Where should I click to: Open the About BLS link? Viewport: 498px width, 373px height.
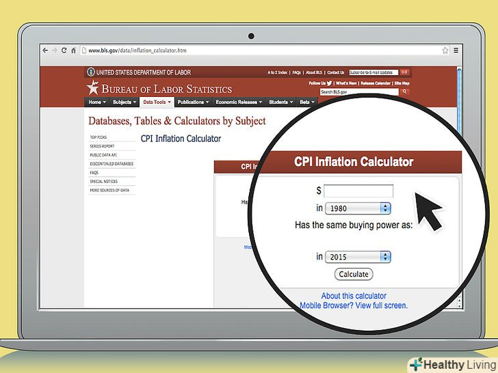coord(314,72)
